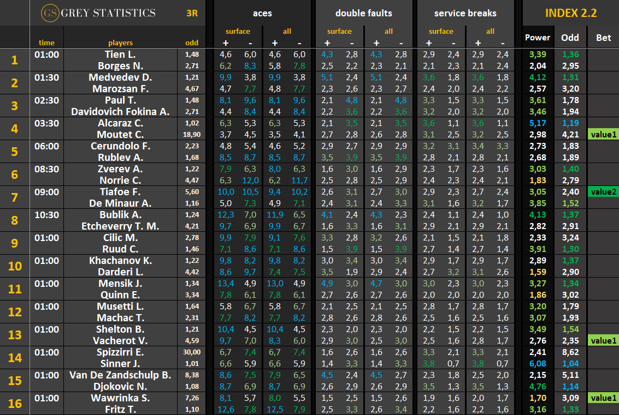Click Sinner's Power value 6,08
619x415 pixels.
(537, 363)
